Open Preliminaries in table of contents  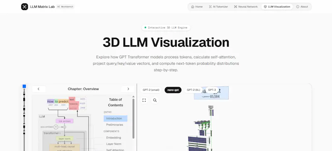pos(115,125)
